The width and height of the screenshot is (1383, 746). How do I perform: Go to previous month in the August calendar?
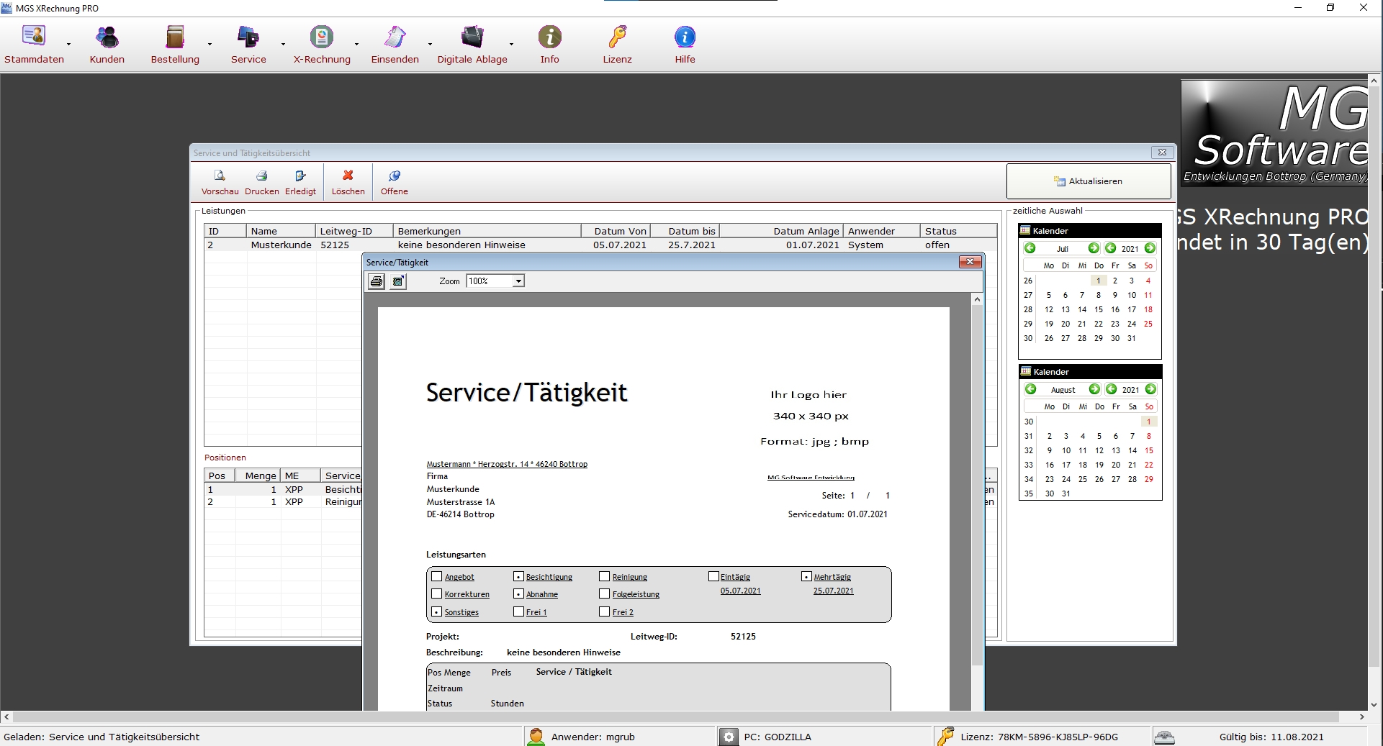[1031, 389]
